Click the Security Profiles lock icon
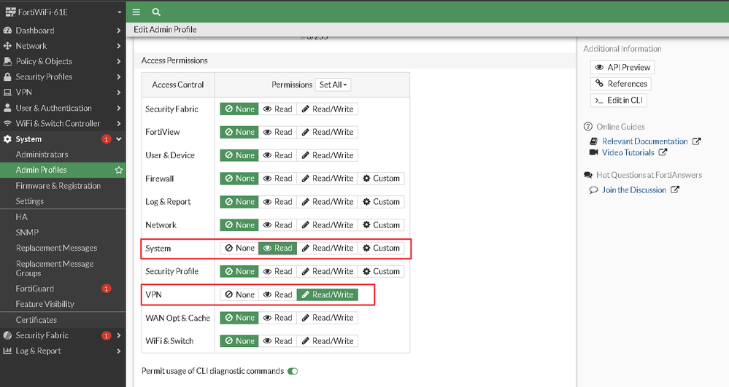Viewport: 729px width, 387px height. (7, 77)
